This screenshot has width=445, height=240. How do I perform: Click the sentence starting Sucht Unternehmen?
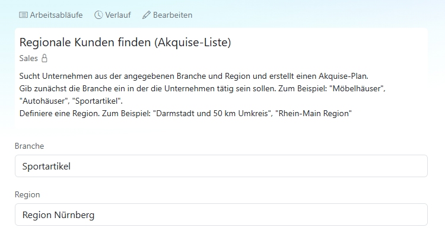[193, 76]
